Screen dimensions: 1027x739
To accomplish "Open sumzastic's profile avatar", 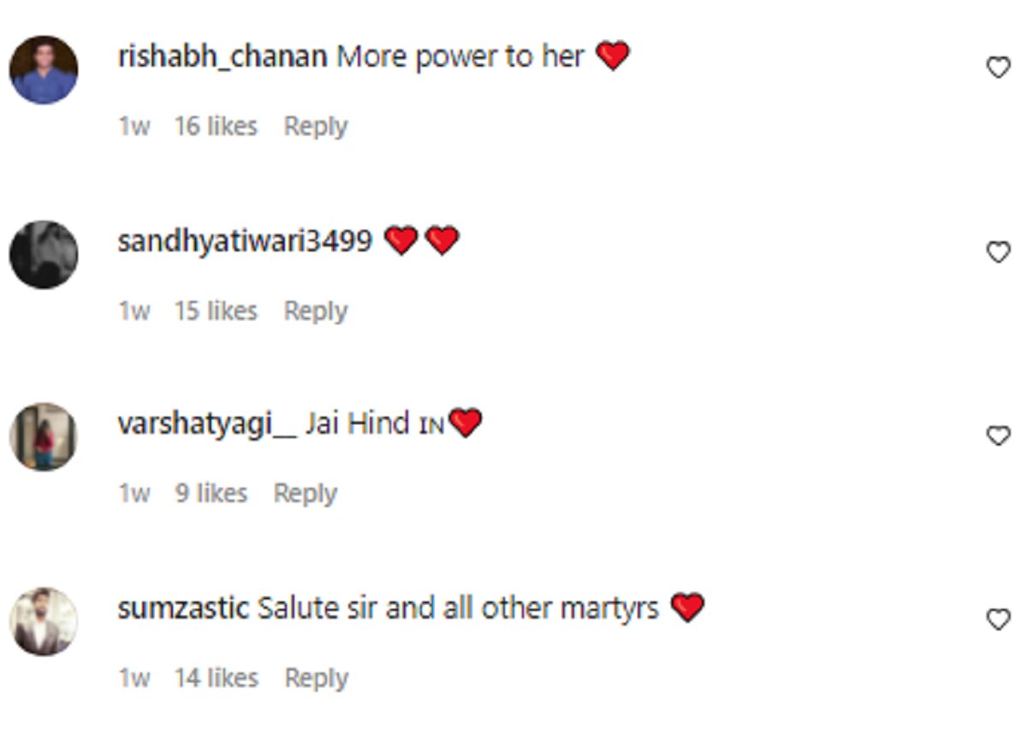I will click(x=44, y=622).
